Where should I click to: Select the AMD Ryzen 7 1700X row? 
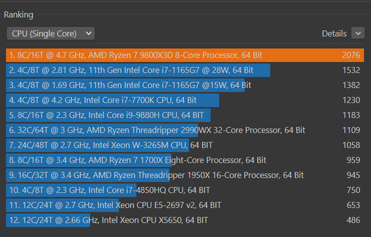click(185, 160)
